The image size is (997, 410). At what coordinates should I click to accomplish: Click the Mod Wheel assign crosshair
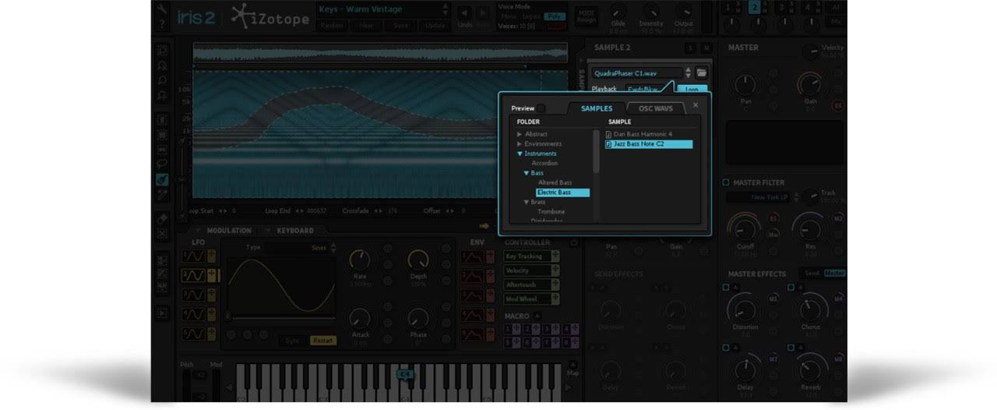pos(555,299)
